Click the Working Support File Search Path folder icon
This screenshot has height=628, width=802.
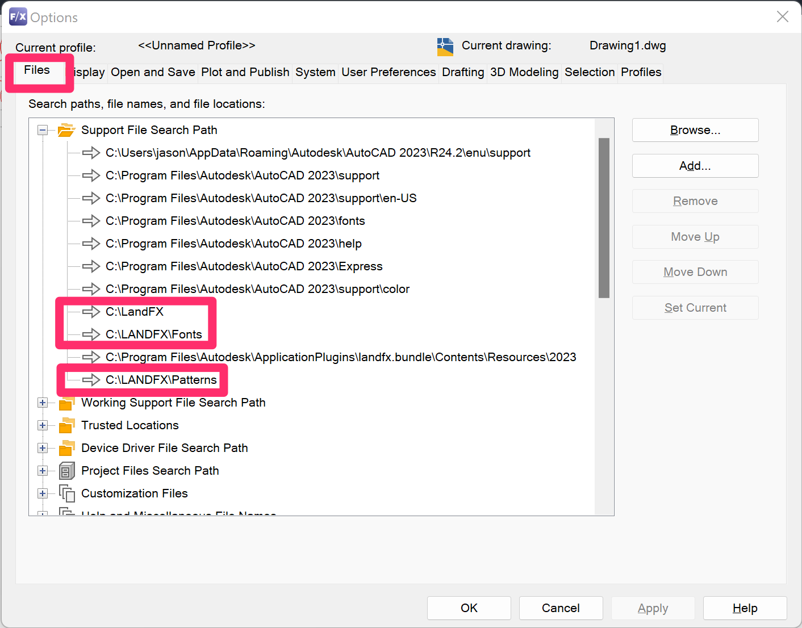pos(66,403)
